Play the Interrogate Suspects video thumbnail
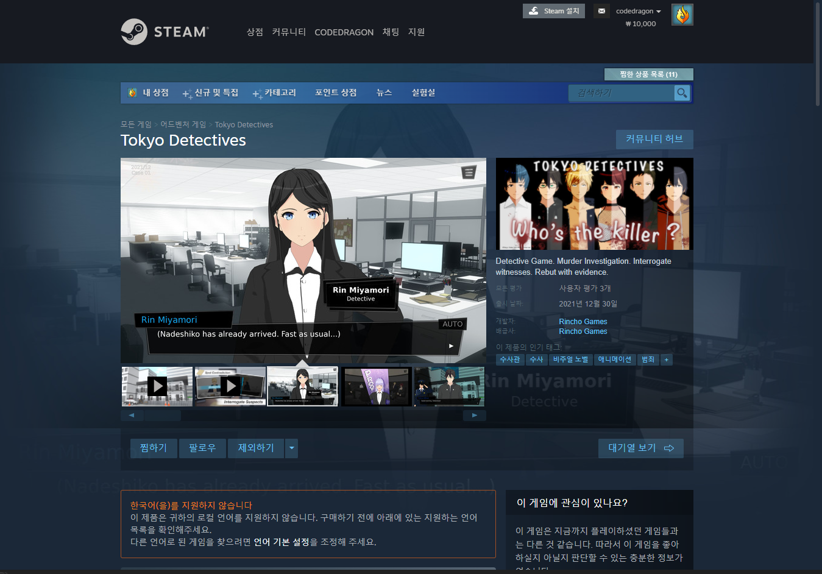This screenshot has height=574, width=822. pyautogui.click(x=230, y=386)
